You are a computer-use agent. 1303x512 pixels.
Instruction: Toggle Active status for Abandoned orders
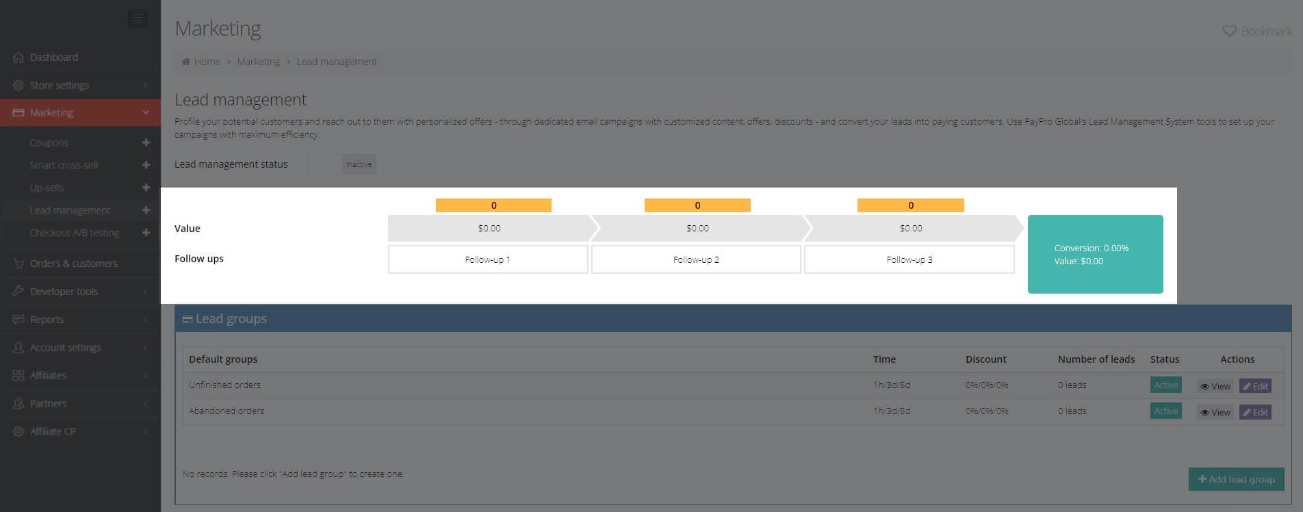[1165, 411]
